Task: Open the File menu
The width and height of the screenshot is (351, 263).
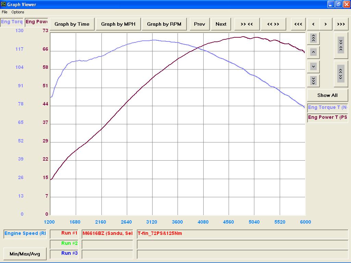Action: 4,12
